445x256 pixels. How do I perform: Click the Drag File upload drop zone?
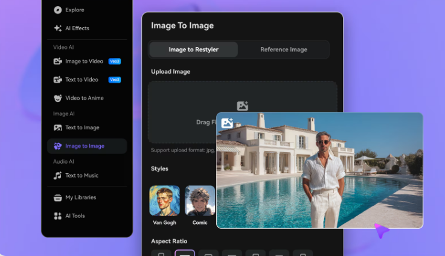tap(242, 112)
